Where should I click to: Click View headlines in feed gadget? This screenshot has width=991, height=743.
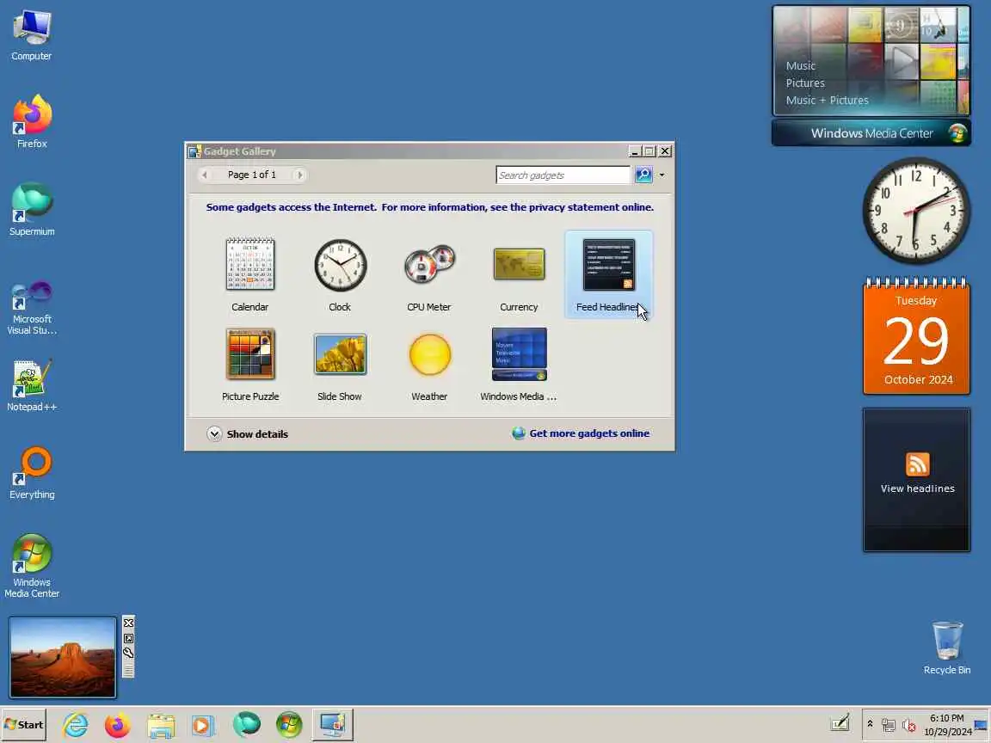click(x=917, y=488)
